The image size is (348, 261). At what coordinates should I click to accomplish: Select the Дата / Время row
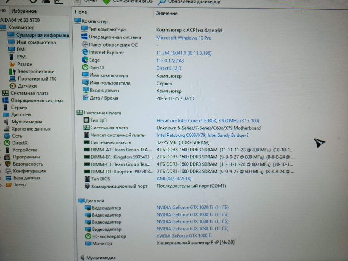coord(139,98)
